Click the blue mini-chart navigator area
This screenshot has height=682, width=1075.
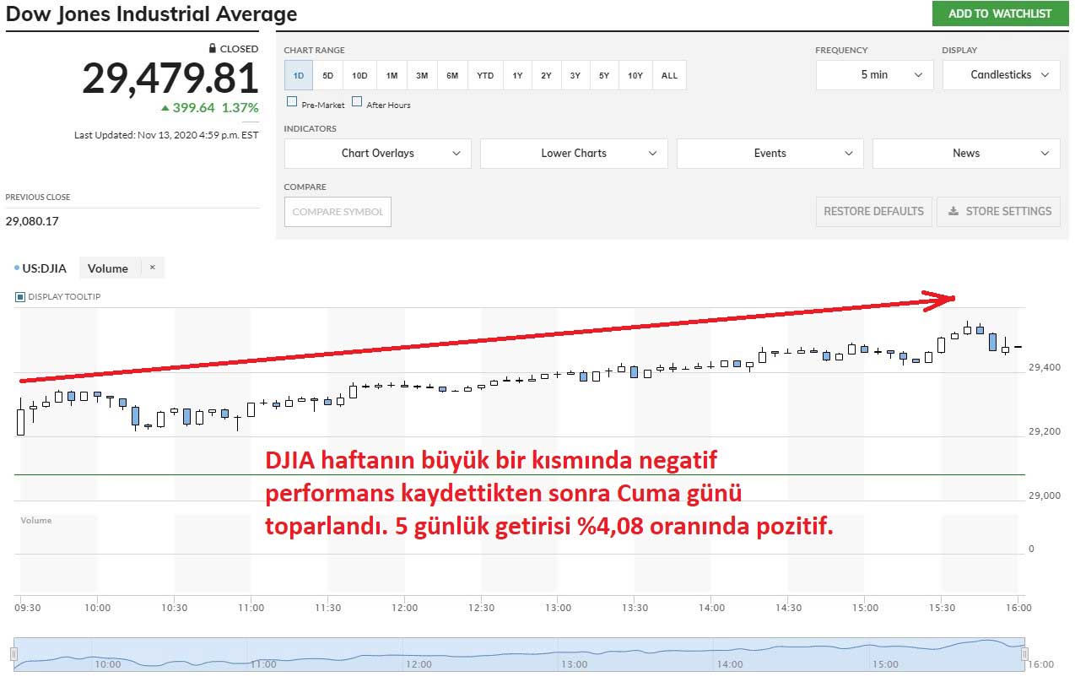click(520, 654)
